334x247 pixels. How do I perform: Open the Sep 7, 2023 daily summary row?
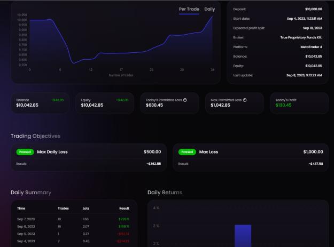[x=73, y=219]
